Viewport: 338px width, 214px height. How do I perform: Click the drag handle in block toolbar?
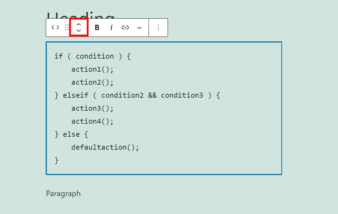click(67, 27)
